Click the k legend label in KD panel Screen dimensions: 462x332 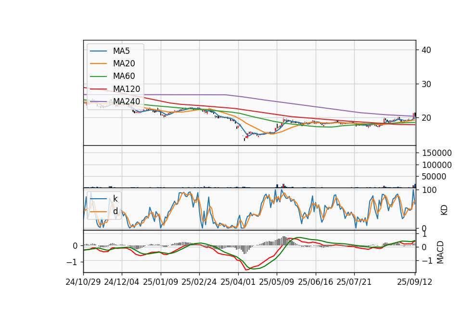115,199
